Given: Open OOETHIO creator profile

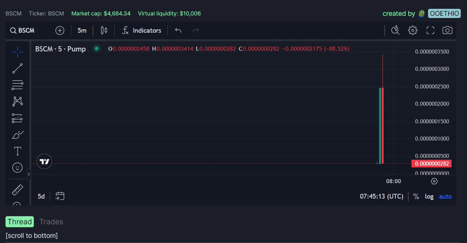Looking at the screenshot, I should 444,14.
